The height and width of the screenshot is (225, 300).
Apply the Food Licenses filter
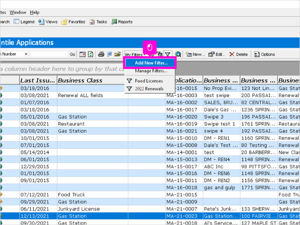tap(149, 81)
